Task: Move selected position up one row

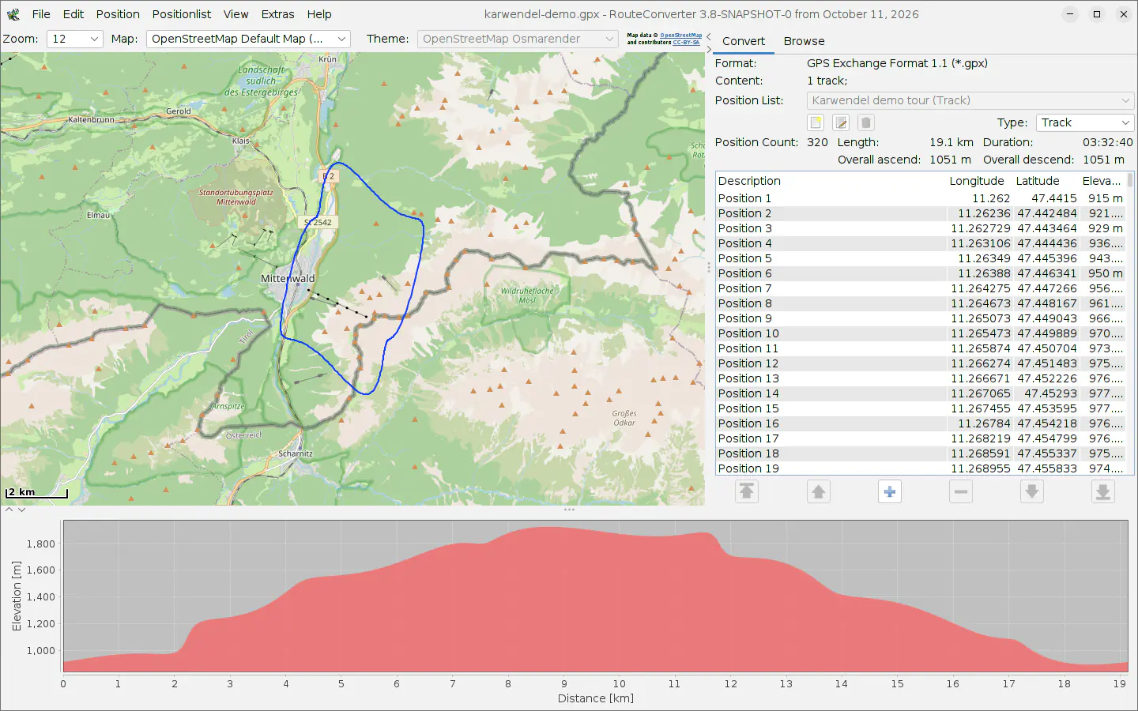Action: [819, 491]
